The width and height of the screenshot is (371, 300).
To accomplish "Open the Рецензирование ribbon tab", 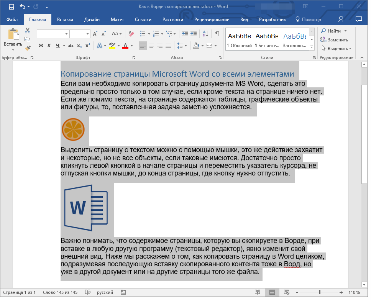I will pos(212,20).
